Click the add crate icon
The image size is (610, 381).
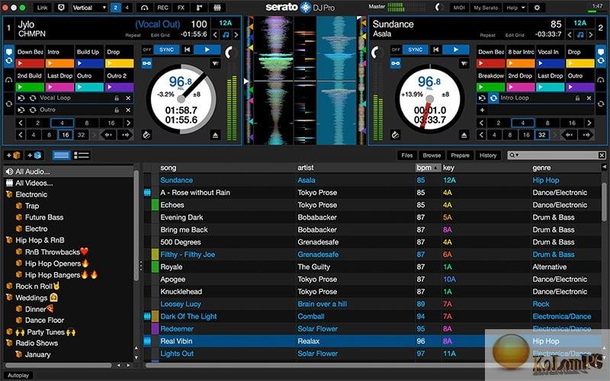(13, 155)
